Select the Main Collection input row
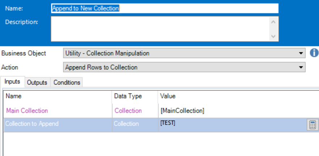Viewport: 319px width, 156px height. [27, 110]
